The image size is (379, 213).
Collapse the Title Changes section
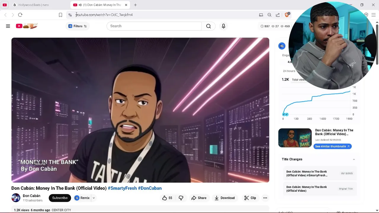tap(354, 159)
